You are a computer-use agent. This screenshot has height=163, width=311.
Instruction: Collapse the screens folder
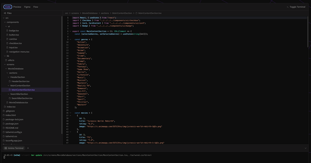click(5, 64)
